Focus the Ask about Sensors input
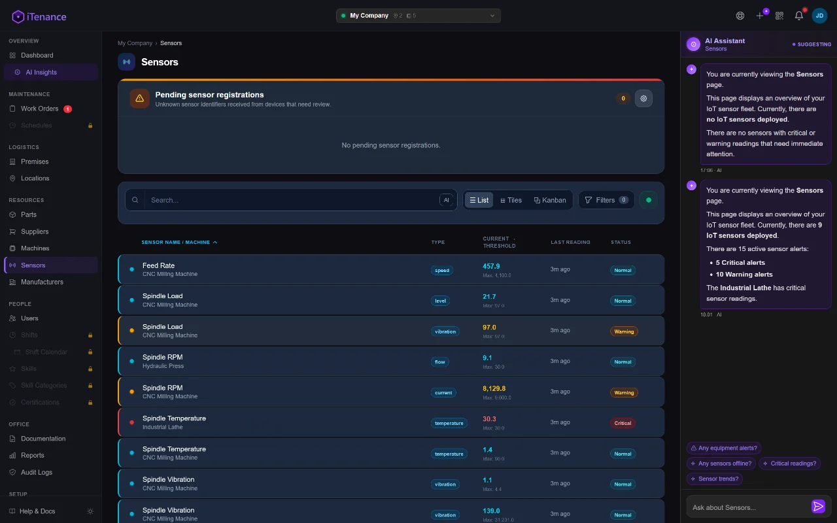This screenshot has width=837, height=523. (749, 507)
